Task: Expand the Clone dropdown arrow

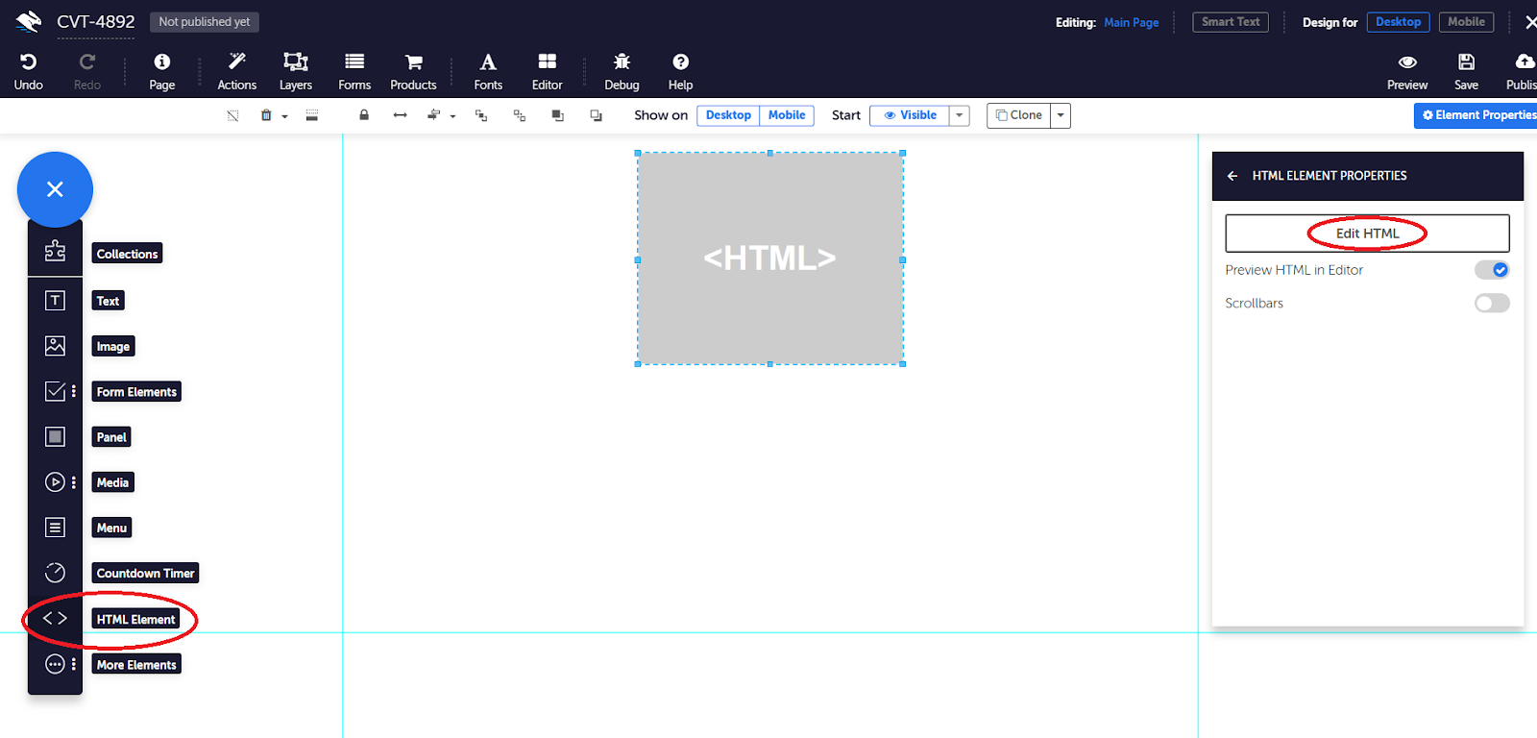Action: pos(1061,115)
